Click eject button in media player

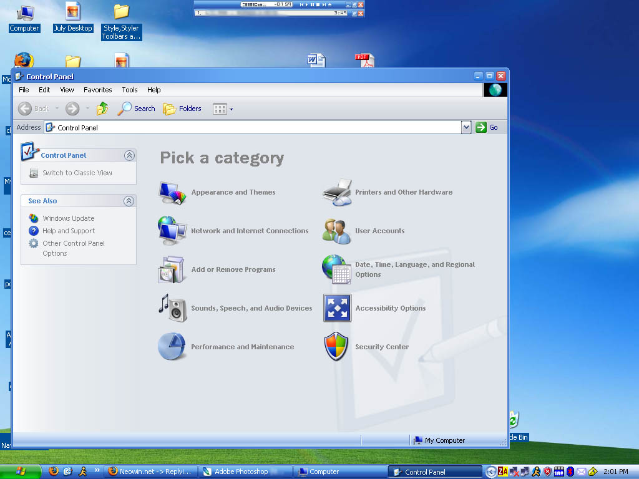[329, 5]
